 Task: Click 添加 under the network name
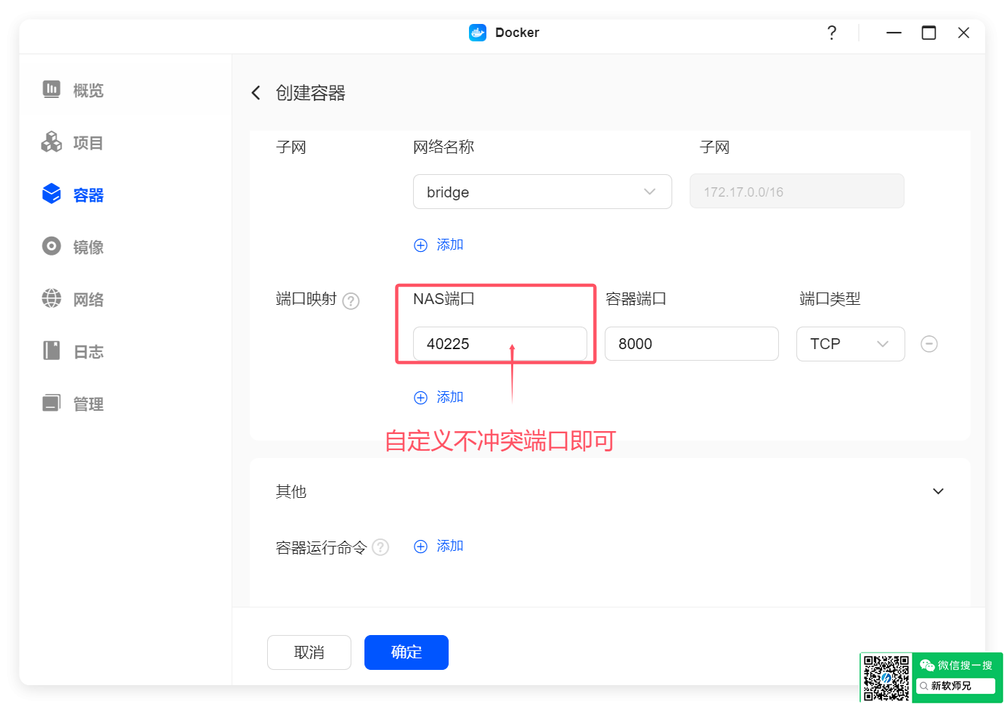pyautogui.click(x=439, y=245)
